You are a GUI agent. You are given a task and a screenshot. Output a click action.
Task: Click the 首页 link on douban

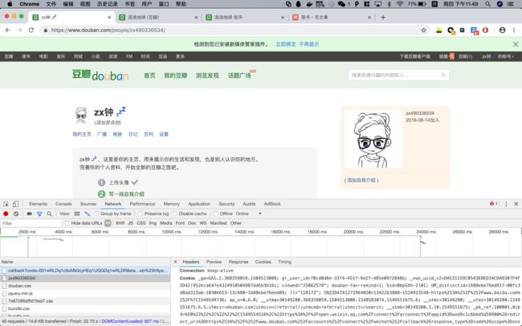[149, 75]
